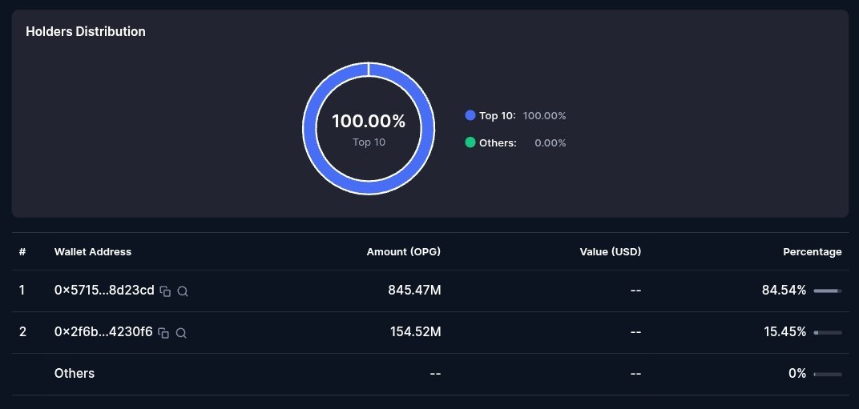Click the donut chart center 100.00%

[x=369, y=121]
